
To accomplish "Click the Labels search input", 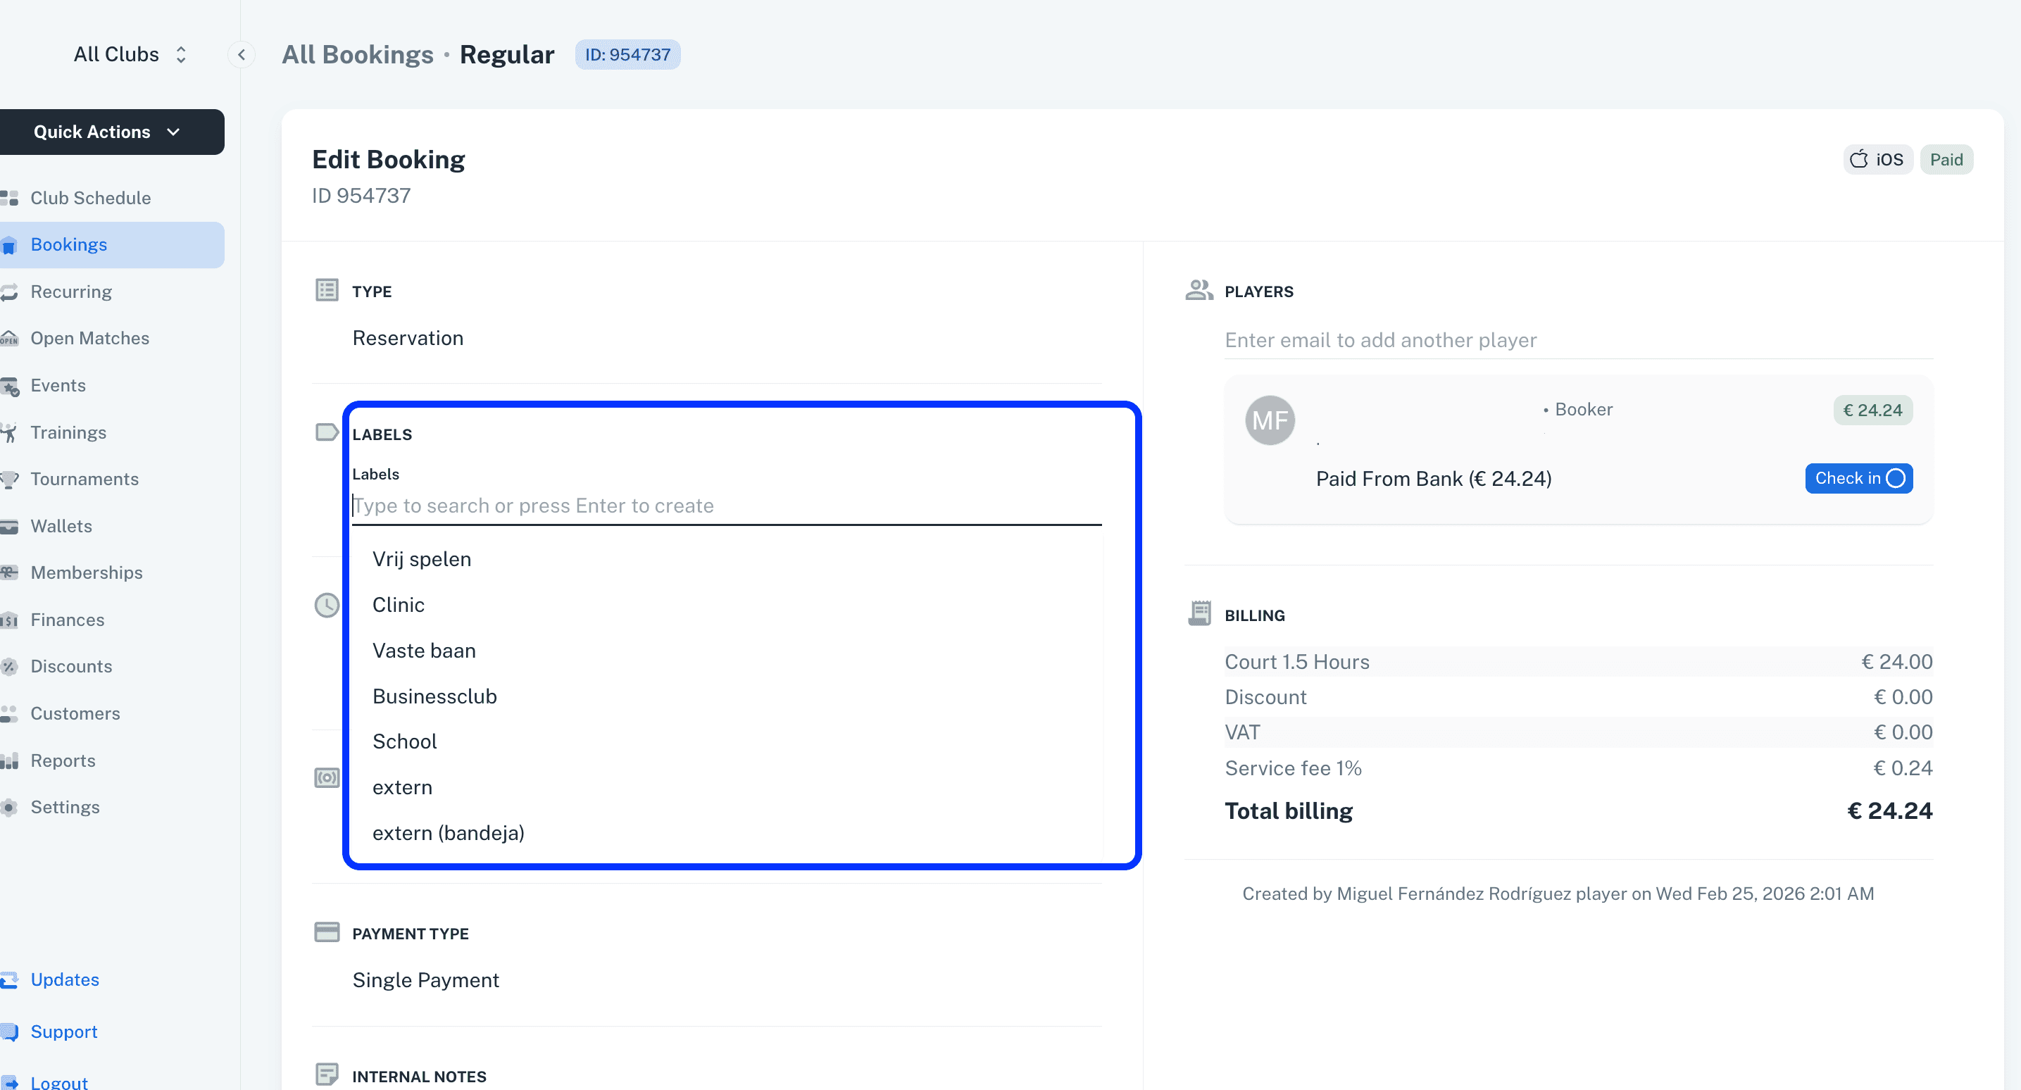I will point(726,506).
